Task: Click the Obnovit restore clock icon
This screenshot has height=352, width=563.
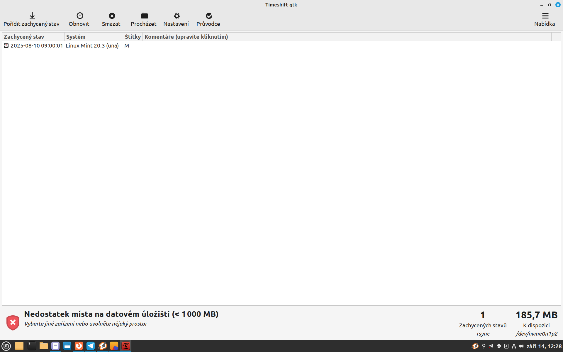Action: pyautogui.click(x=80, y=16)
